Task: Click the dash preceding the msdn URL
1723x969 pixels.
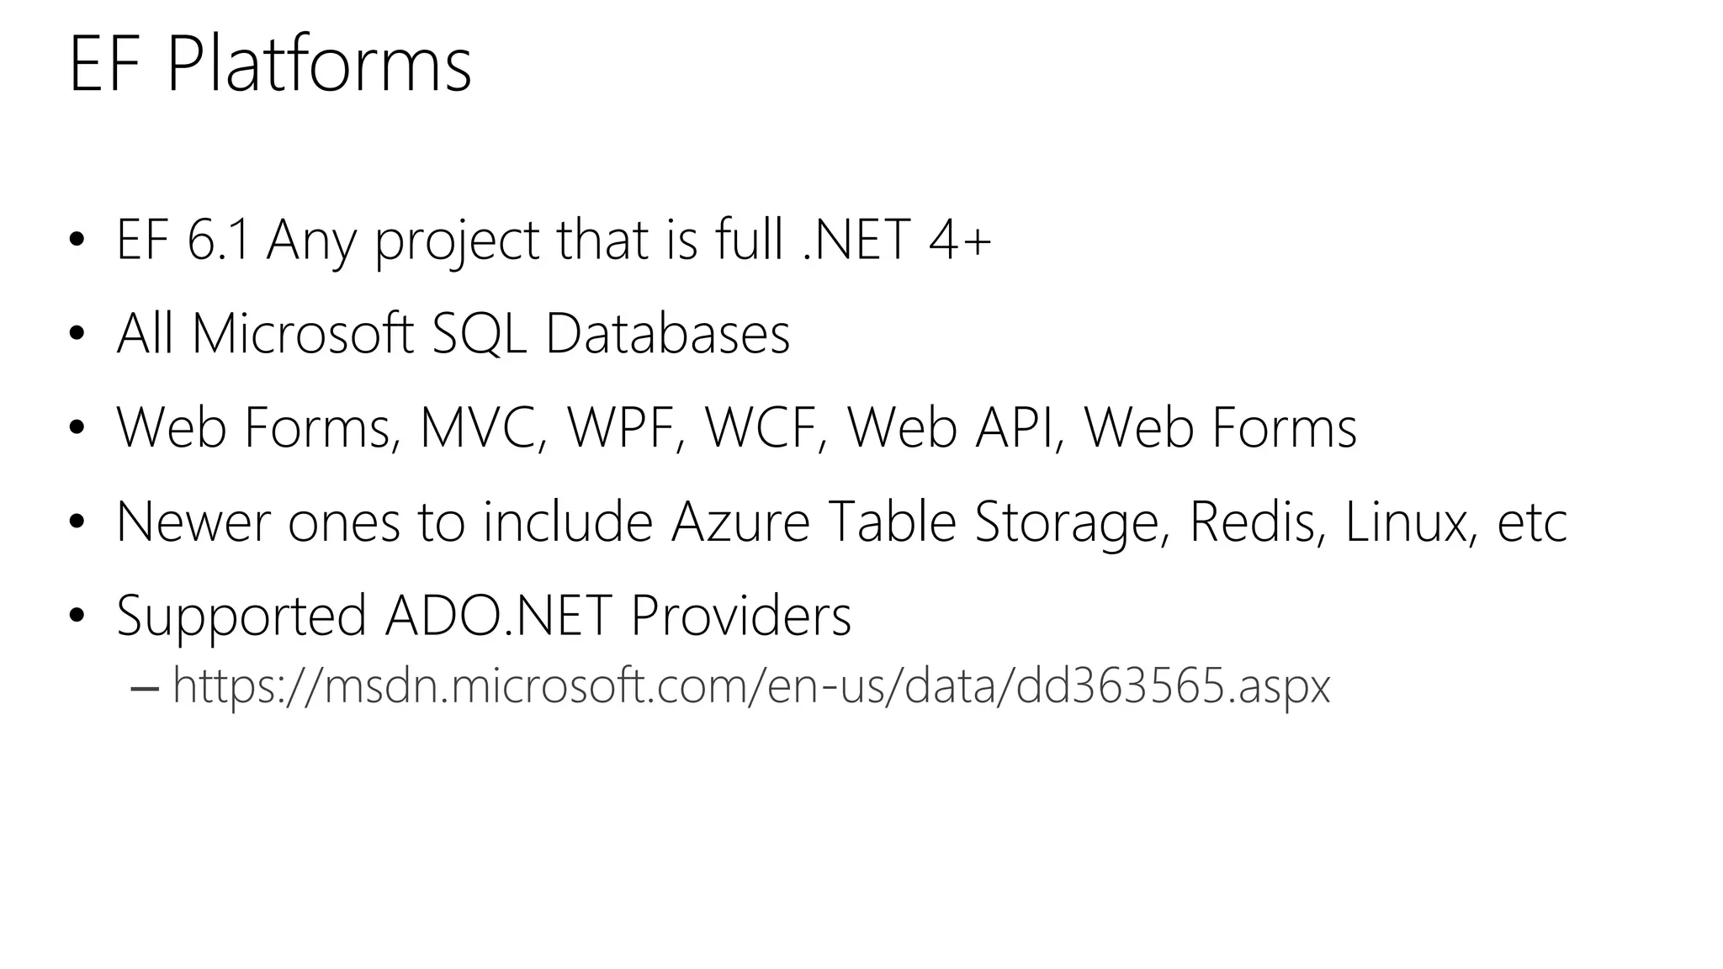Action: 145,689
